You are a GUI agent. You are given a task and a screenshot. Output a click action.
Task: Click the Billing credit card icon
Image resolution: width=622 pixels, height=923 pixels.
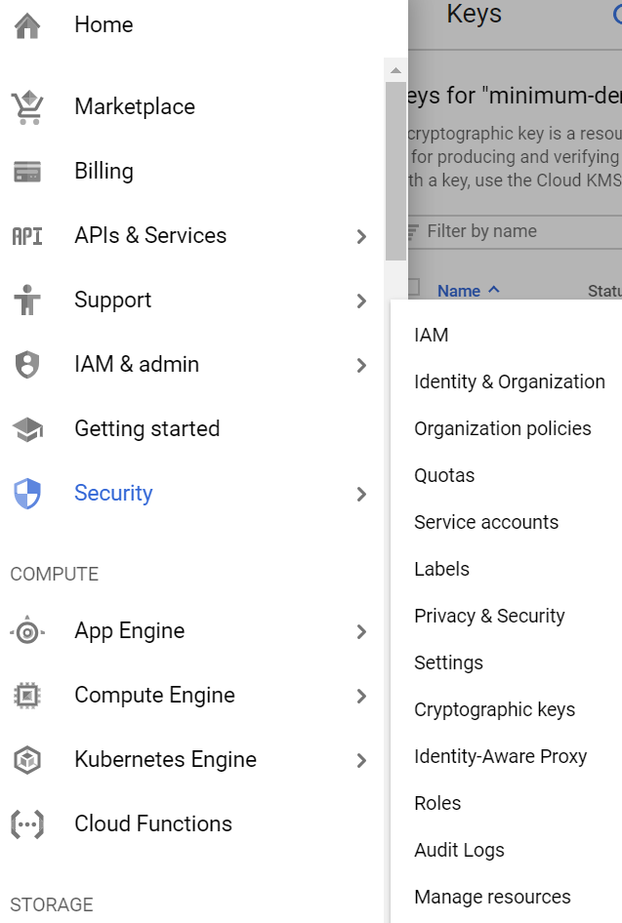point(27,172)
